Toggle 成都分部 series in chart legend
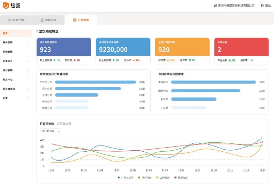The width and height of the screenshot is (274, 187). [x=181, y=178]
